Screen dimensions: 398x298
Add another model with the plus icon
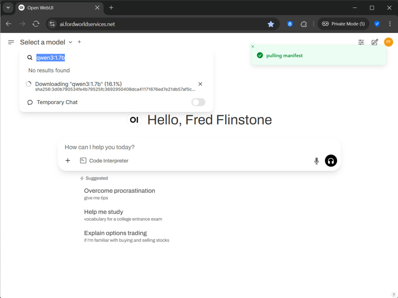pyautogui.click(x=80, y=42)
